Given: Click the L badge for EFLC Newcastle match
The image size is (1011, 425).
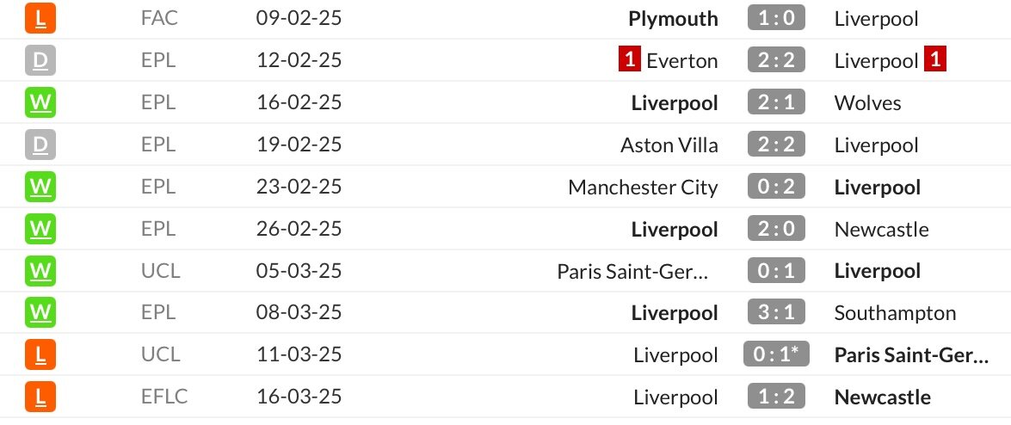Looking at the screenshot, I should [40, 397].
